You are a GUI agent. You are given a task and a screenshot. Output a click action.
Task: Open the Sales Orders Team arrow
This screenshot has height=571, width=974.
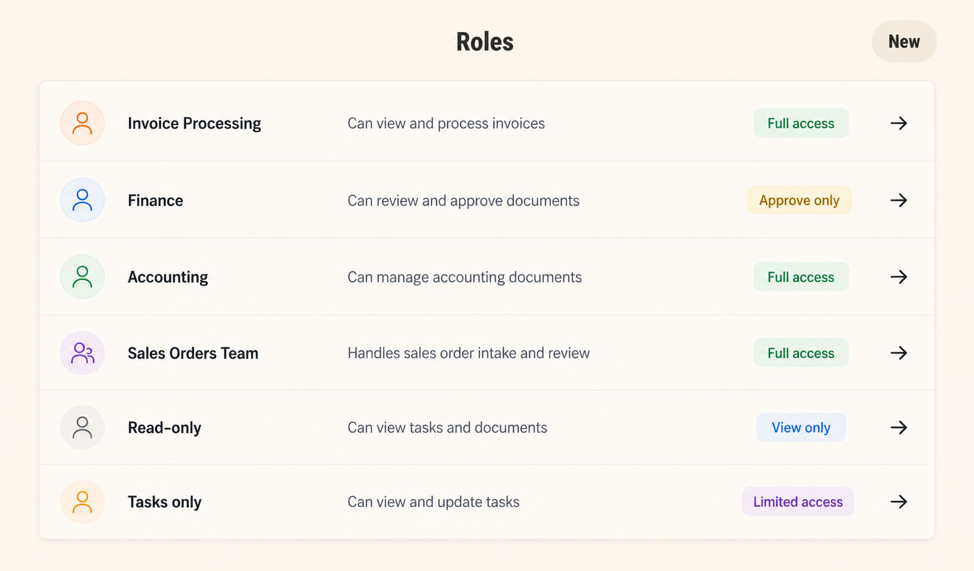point(899,352)
